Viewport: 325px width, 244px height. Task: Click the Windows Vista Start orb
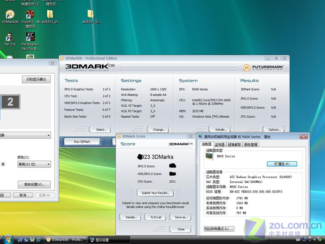coord(8,239)
